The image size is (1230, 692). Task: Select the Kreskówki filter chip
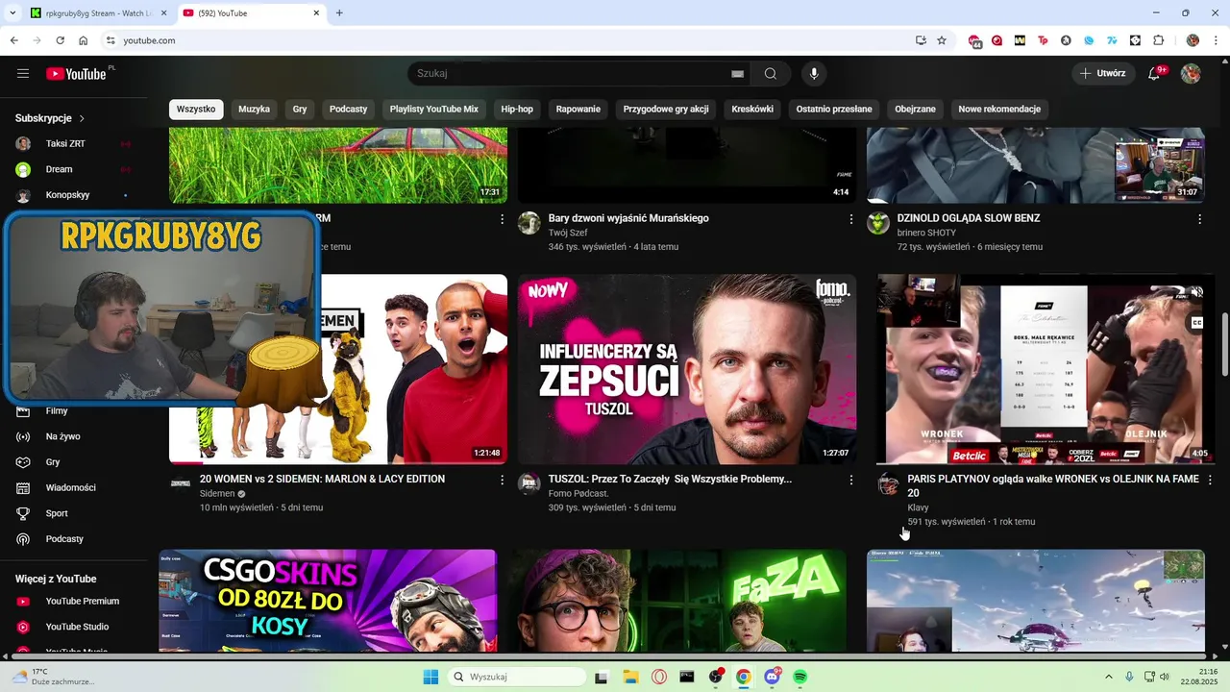coord(752,110)
